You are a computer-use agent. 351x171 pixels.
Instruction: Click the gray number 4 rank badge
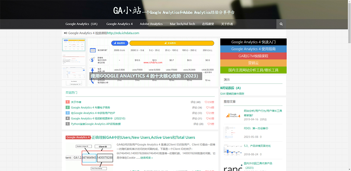click(68, 119)
